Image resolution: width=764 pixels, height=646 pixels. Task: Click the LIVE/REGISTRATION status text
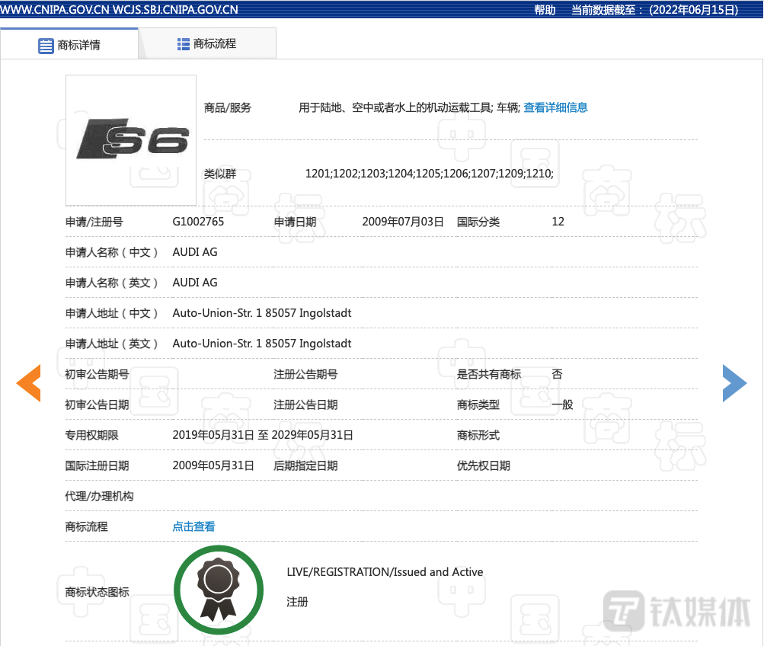pos(385,572)
